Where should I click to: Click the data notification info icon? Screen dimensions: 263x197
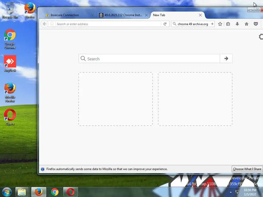pyautogui.click(x=43, y=169)
